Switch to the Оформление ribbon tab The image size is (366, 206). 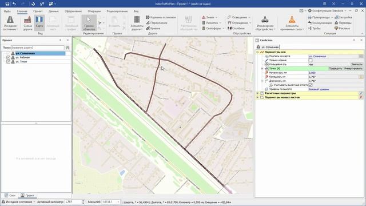click(x=73, y=11)
